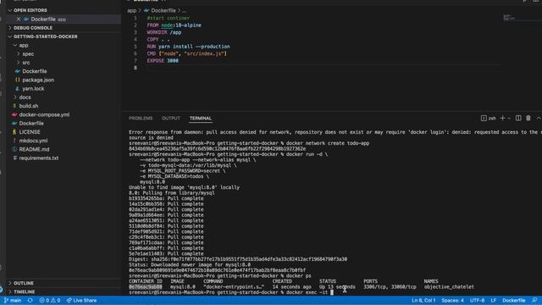Expand the docs folder
This screenshot has height=305, width=542.
(x=15, y=97)
